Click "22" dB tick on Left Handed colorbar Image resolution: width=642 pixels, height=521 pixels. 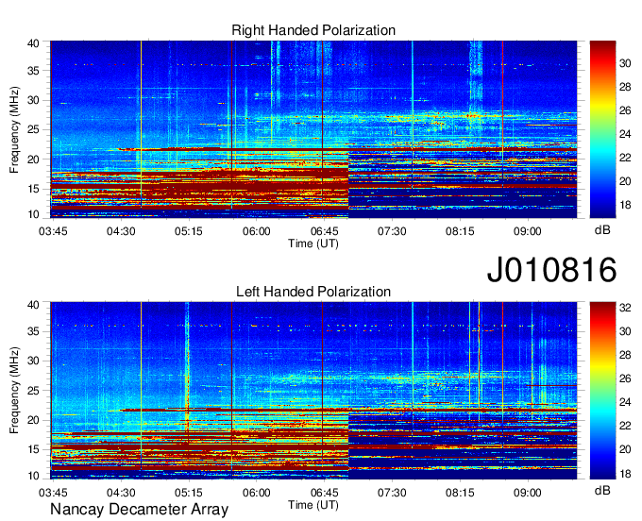click(x=625, y=426)
